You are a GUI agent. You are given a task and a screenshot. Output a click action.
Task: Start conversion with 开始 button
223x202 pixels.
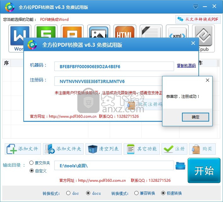click(x=204, y=170)
